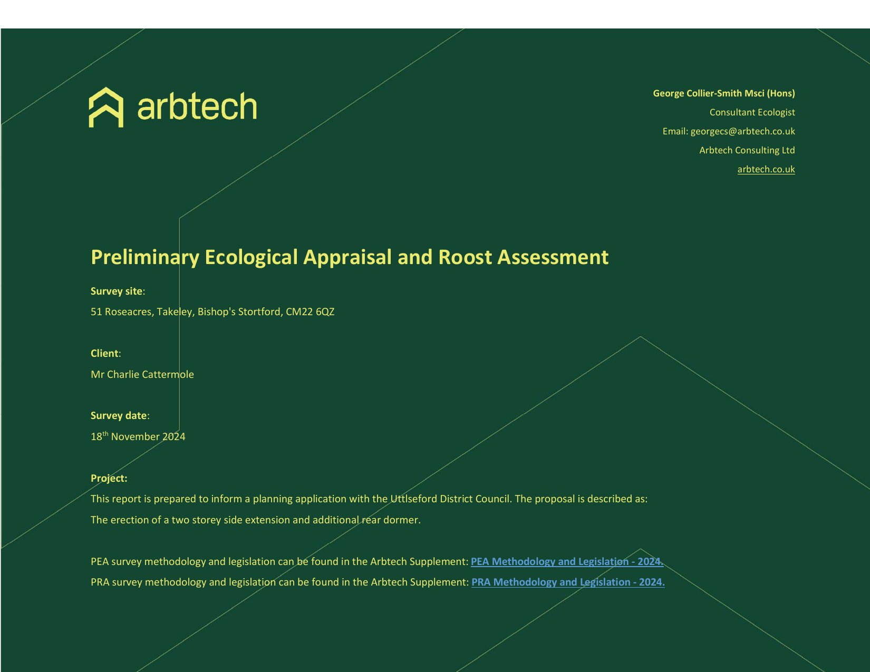This screenshot has width=870, height=672.
Task: Click the Preliminary Ecological Appraisal report title
Action: pos(349,257)
